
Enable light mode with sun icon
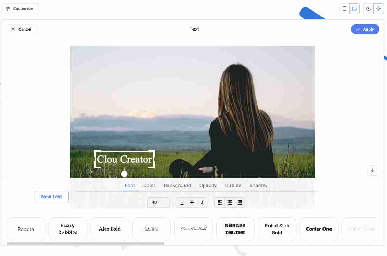[378, 9]
